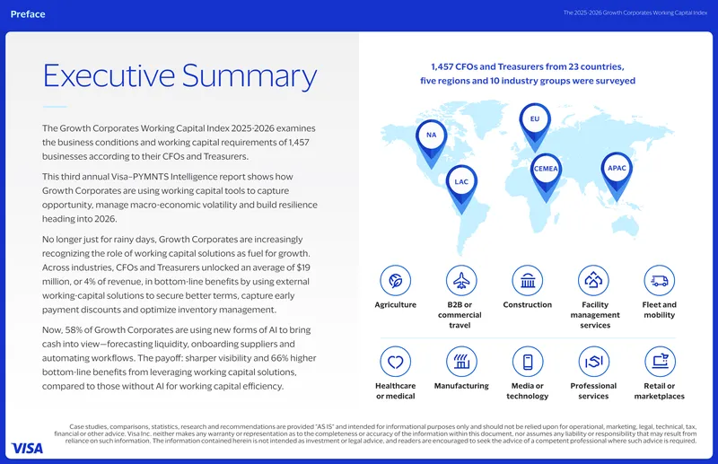
Task: Click the Visa logo in footer
Action: 27,448
